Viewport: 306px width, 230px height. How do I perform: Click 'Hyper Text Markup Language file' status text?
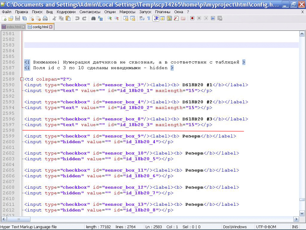point(28,227)
